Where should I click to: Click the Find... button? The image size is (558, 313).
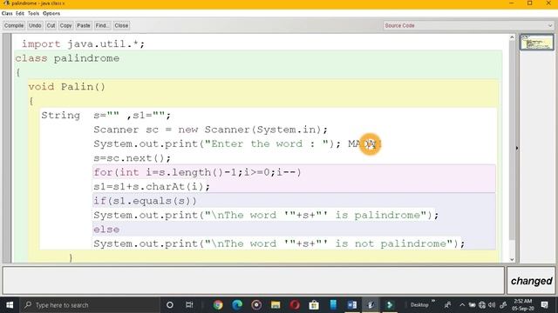point(102,25)
